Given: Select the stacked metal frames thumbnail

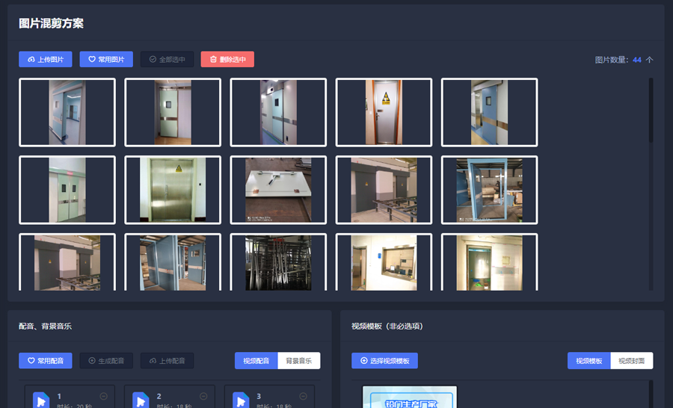Looking at the screenshot, I should 278,262.
